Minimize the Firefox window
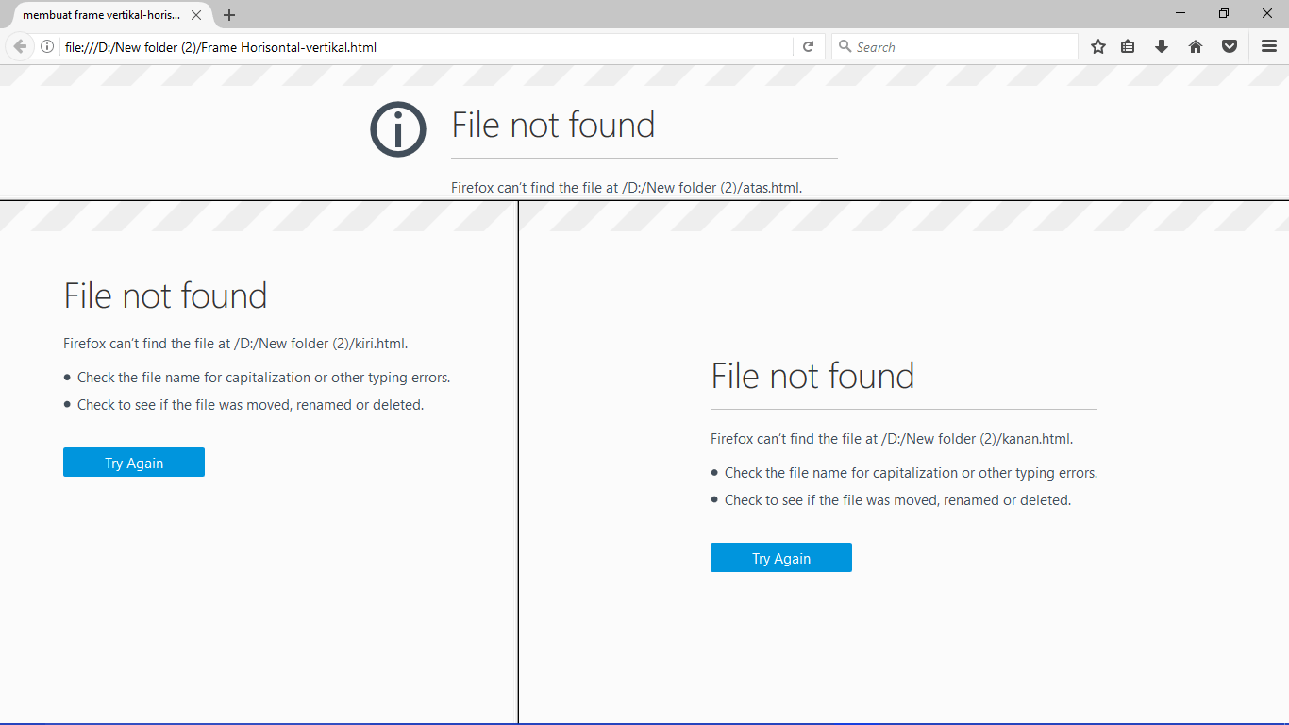1289x725 pixels. pos(1180,13)
